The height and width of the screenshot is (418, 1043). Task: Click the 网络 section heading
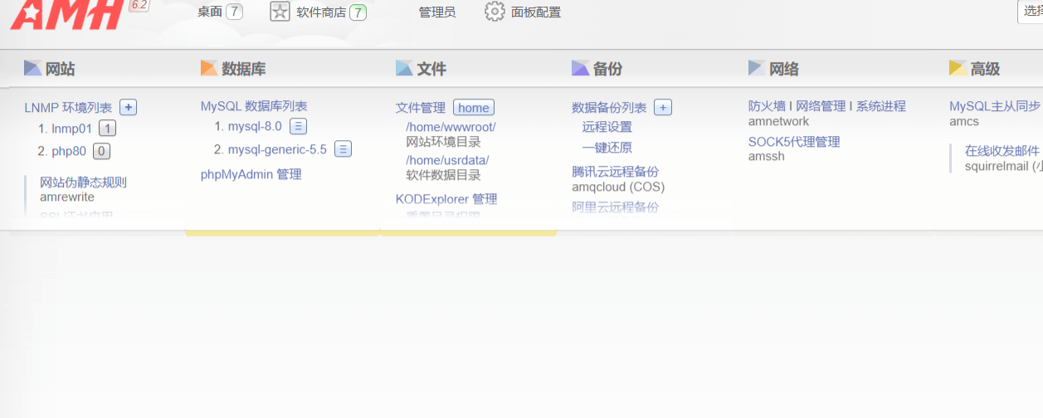click(784, 69)
